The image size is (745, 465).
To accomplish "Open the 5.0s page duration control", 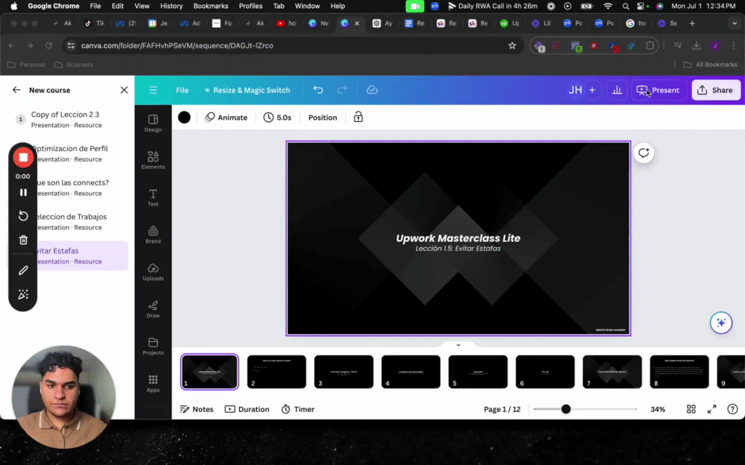I will [x=278, y=117].
